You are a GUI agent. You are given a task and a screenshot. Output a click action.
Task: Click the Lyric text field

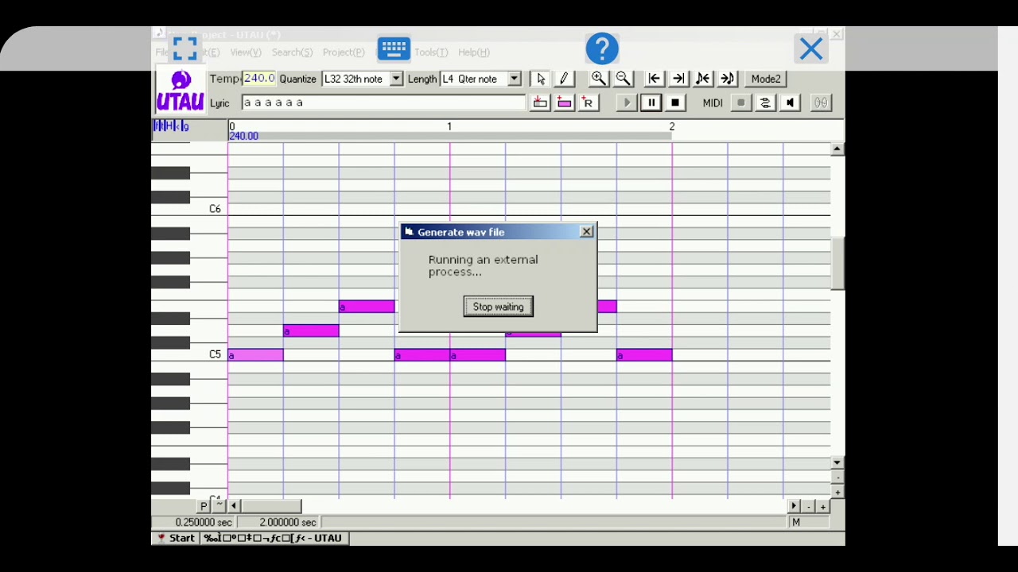[383, 102]
